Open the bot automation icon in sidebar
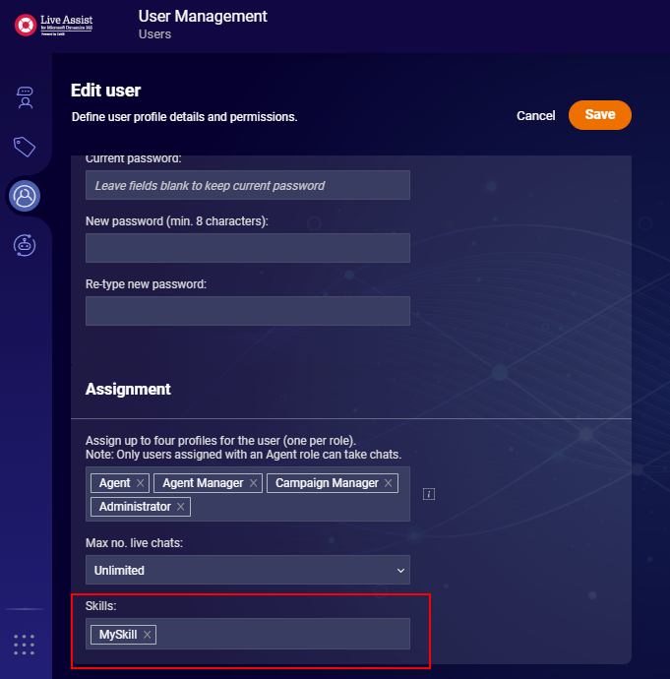Image resolution: width=670 pixels, height=679 pixels. pyautogui.click(x=25, y=245)
